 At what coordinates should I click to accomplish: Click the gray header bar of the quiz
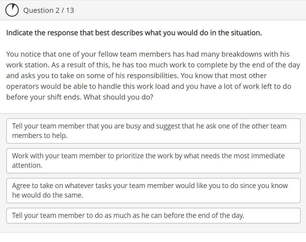click(x=179, y=10)
